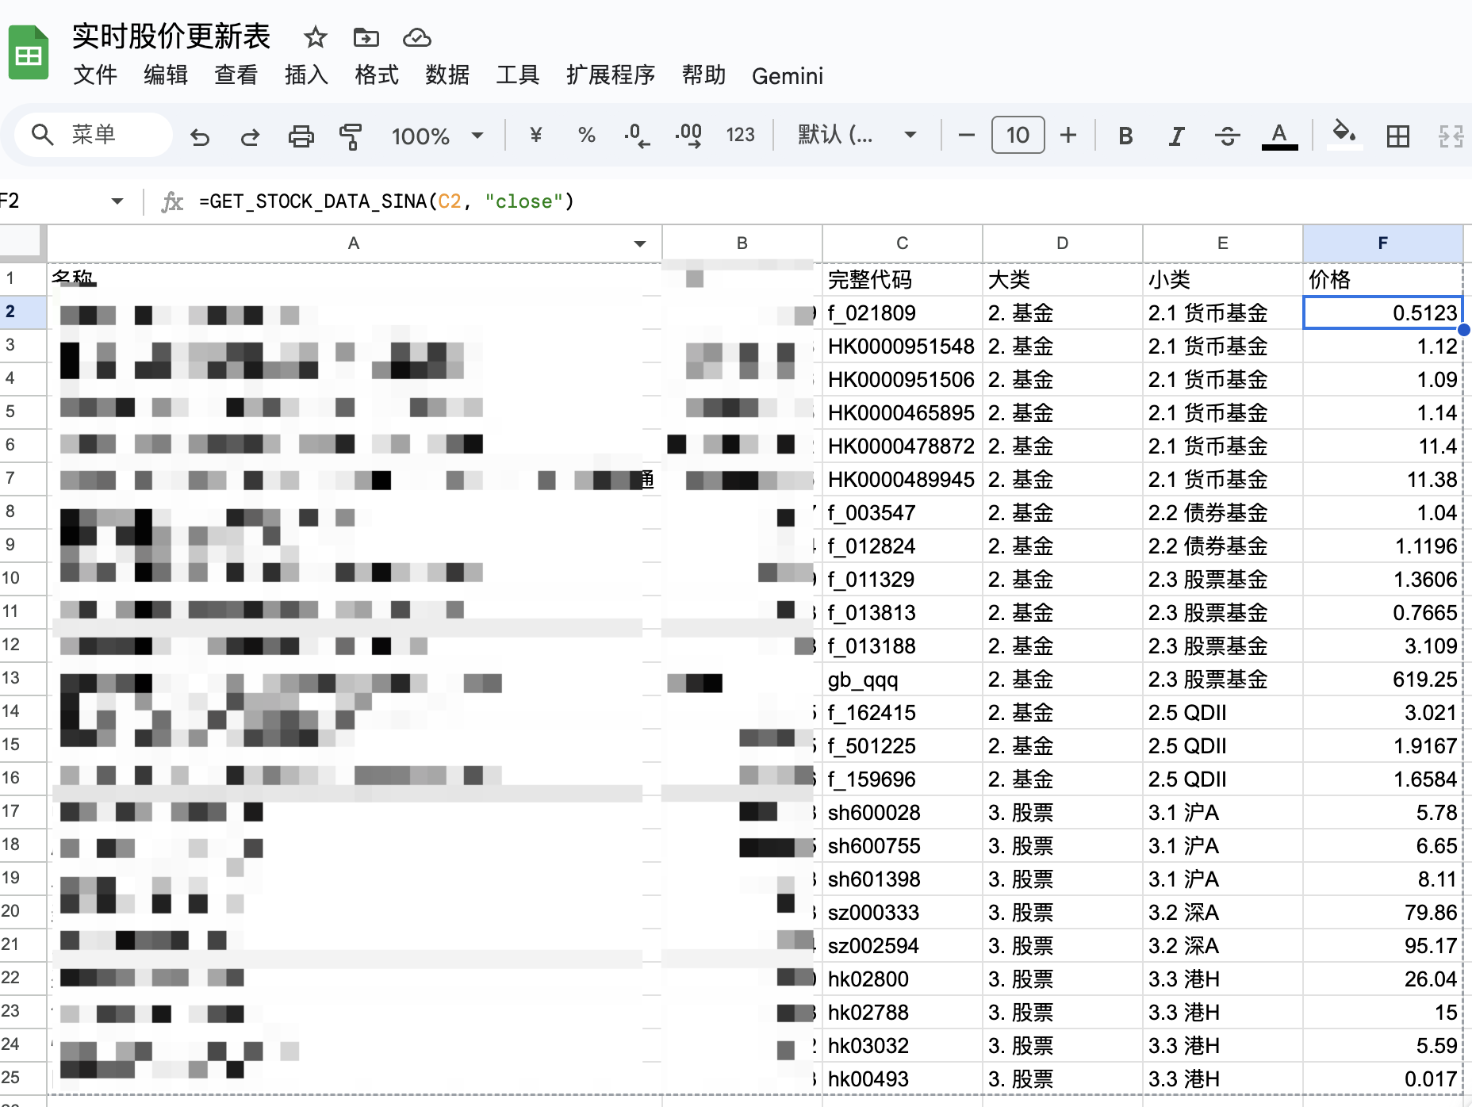Format as currency with ¥ button
The image size is (1472, 1107).
(536, 136)
